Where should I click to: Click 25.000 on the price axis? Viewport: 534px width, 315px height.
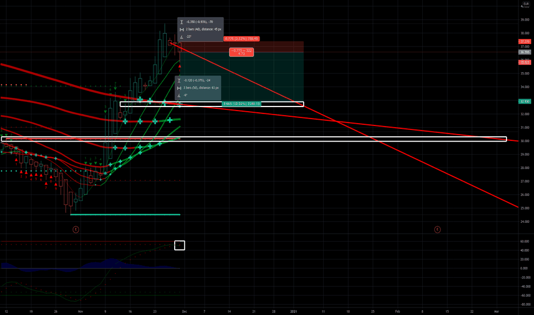click(525, 208)
